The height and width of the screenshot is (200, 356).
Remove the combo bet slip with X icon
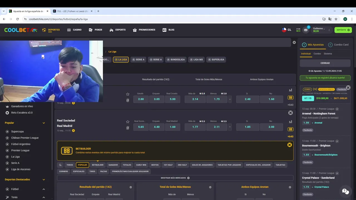pos(348,87)
